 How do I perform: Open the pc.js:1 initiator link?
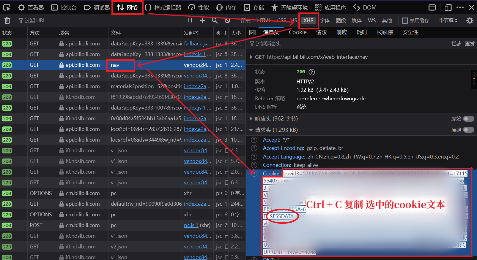tap(191, 225)
